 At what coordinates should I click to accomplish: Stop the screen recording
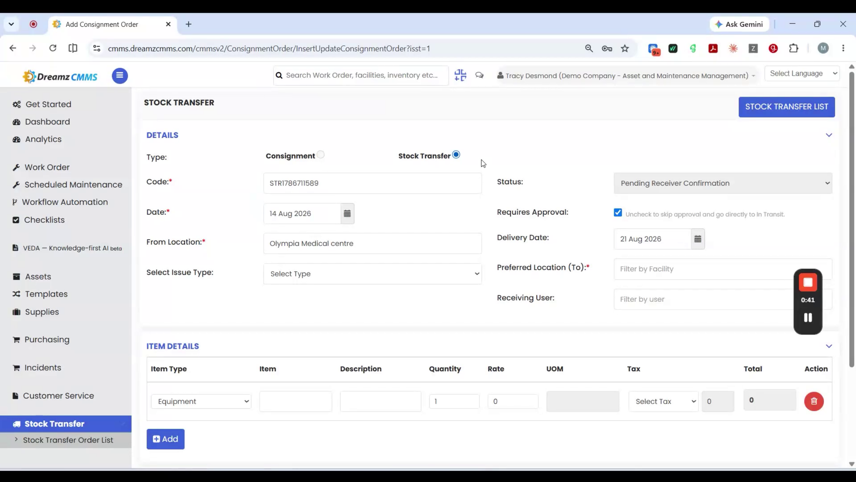[x=808, y=282]
